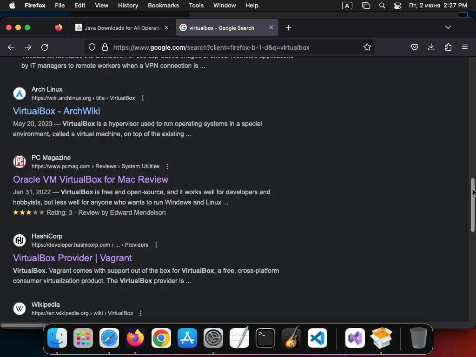Open the Oracle VM VirtualBox for Mac Review link
476x357 pixels.
click(x=91, y=179)
